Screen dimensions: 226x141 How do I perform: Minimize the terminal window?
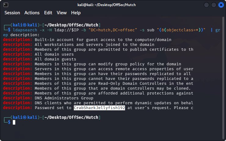206,5
